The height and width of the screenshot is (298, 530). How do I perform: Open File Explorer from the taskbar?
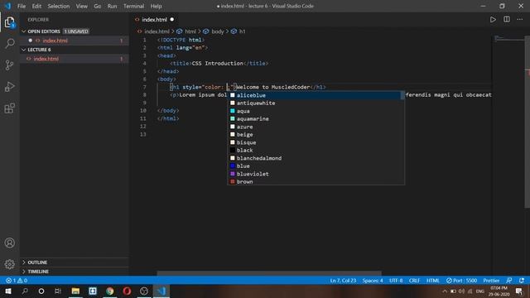(x=75, y=291)
